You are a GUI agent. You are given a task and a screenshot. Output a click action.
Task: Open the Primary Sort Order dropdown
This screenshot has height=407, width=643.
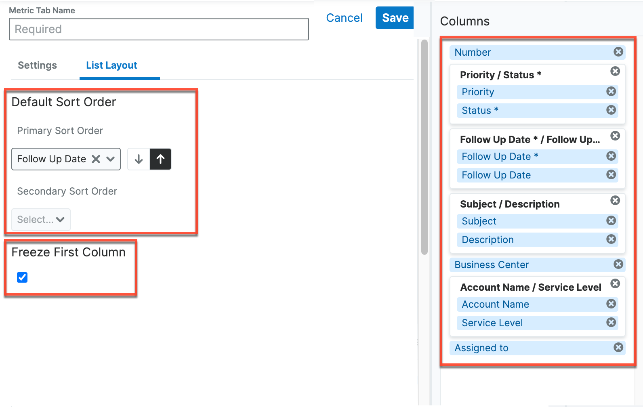(110, 159)
